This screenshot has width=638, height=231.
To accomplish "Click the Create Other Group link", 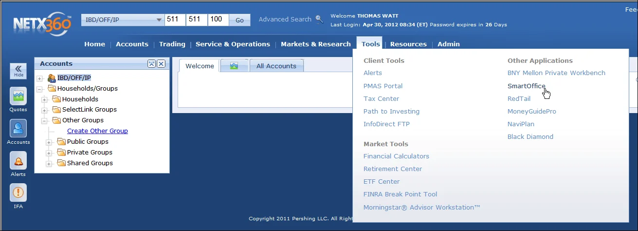I will click(x=97, y=131).
